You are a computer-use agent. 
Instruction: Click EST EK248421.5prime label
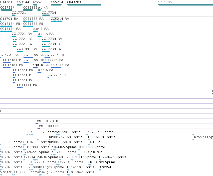tap(113, 157)
